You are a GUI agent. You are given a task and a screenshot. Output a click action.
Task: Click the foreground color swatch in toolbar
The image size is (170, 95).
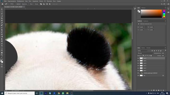pos(1,61)
